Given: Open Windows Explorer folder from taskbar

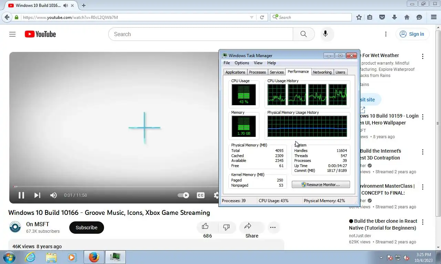Looking at the screenshot, I should point(51,257).
